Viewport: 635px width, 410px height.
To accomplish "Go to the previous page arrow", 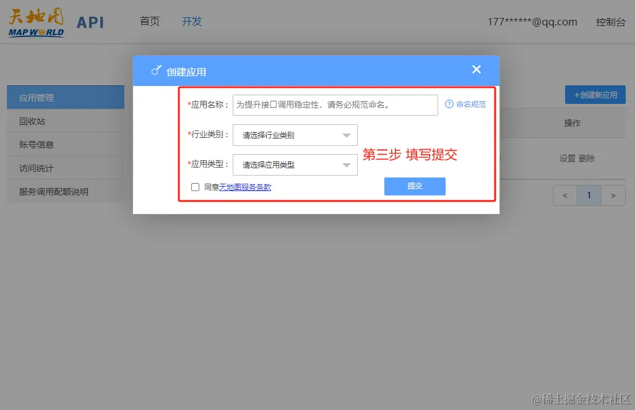I will pos(565,195).
